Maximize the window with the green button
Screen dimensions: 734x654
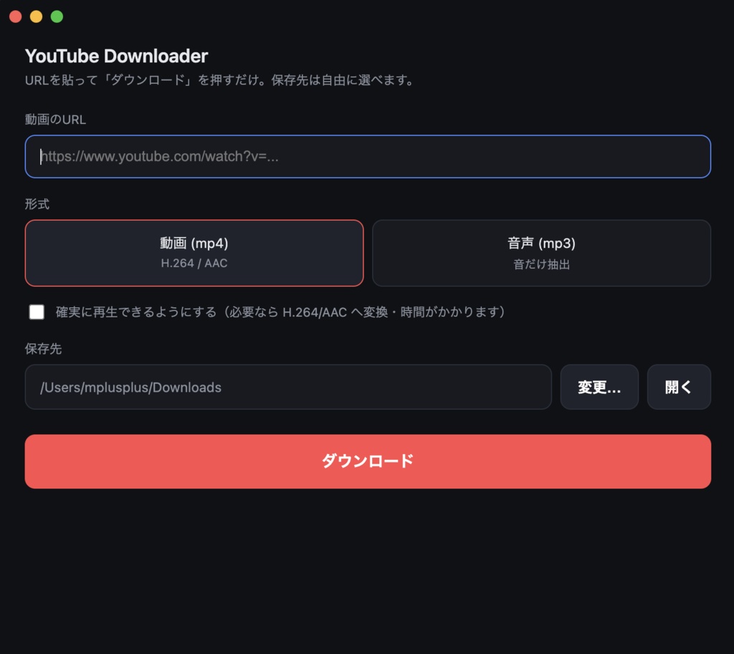pyautogui.click(x=57, y=16)
